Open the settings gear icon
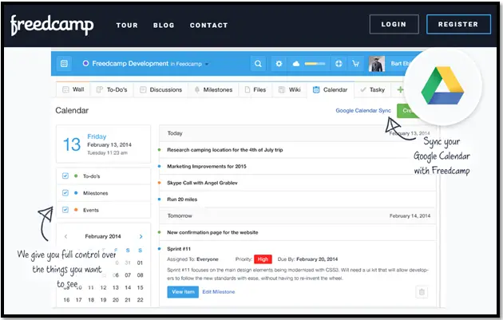 279,64
